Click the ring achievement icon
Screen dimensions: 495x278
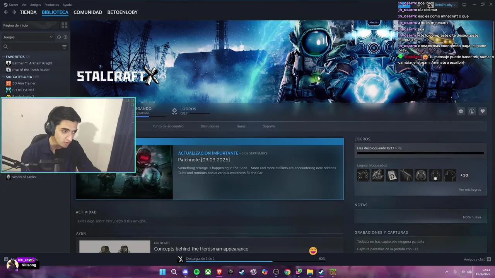pos(421,175)
